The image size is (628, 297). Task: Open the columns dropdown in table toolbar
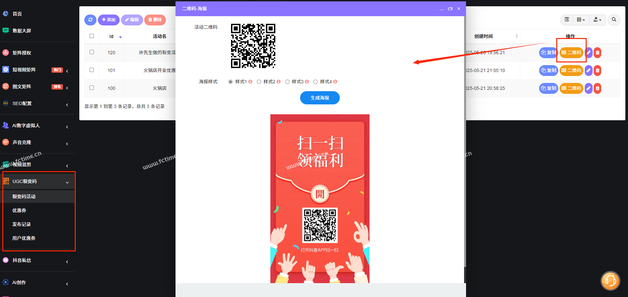click(x=581, y=20)
